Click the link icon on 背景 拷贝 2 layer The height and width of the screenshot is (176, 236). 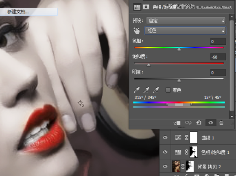click(183, 167)
